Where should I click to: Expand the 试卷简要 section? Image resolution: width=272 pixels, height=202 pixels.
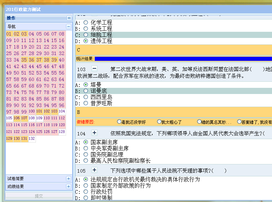[x=69, y=179]
